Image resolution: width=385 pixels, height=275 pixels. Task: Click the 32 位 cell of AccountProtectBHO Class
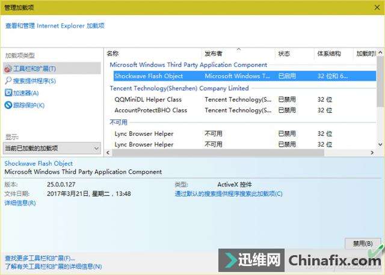pyautogui.click(x=325, y=110)
